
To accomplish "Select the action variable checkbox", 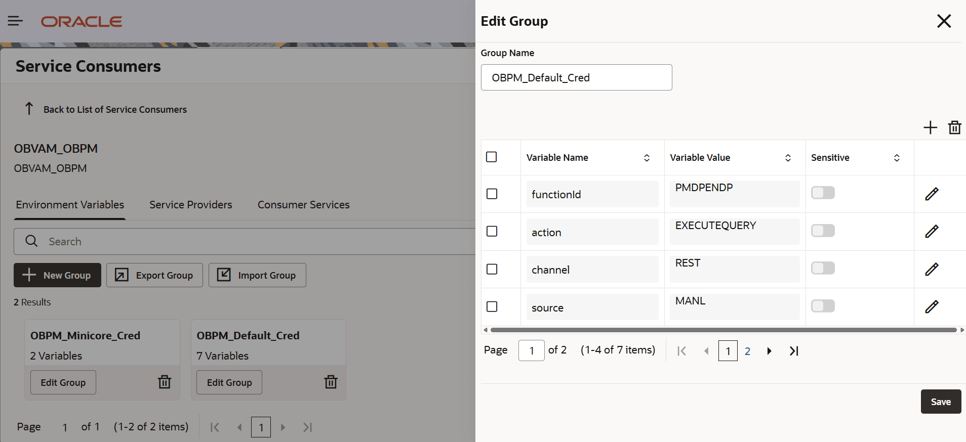I will (x=492, y=232).
